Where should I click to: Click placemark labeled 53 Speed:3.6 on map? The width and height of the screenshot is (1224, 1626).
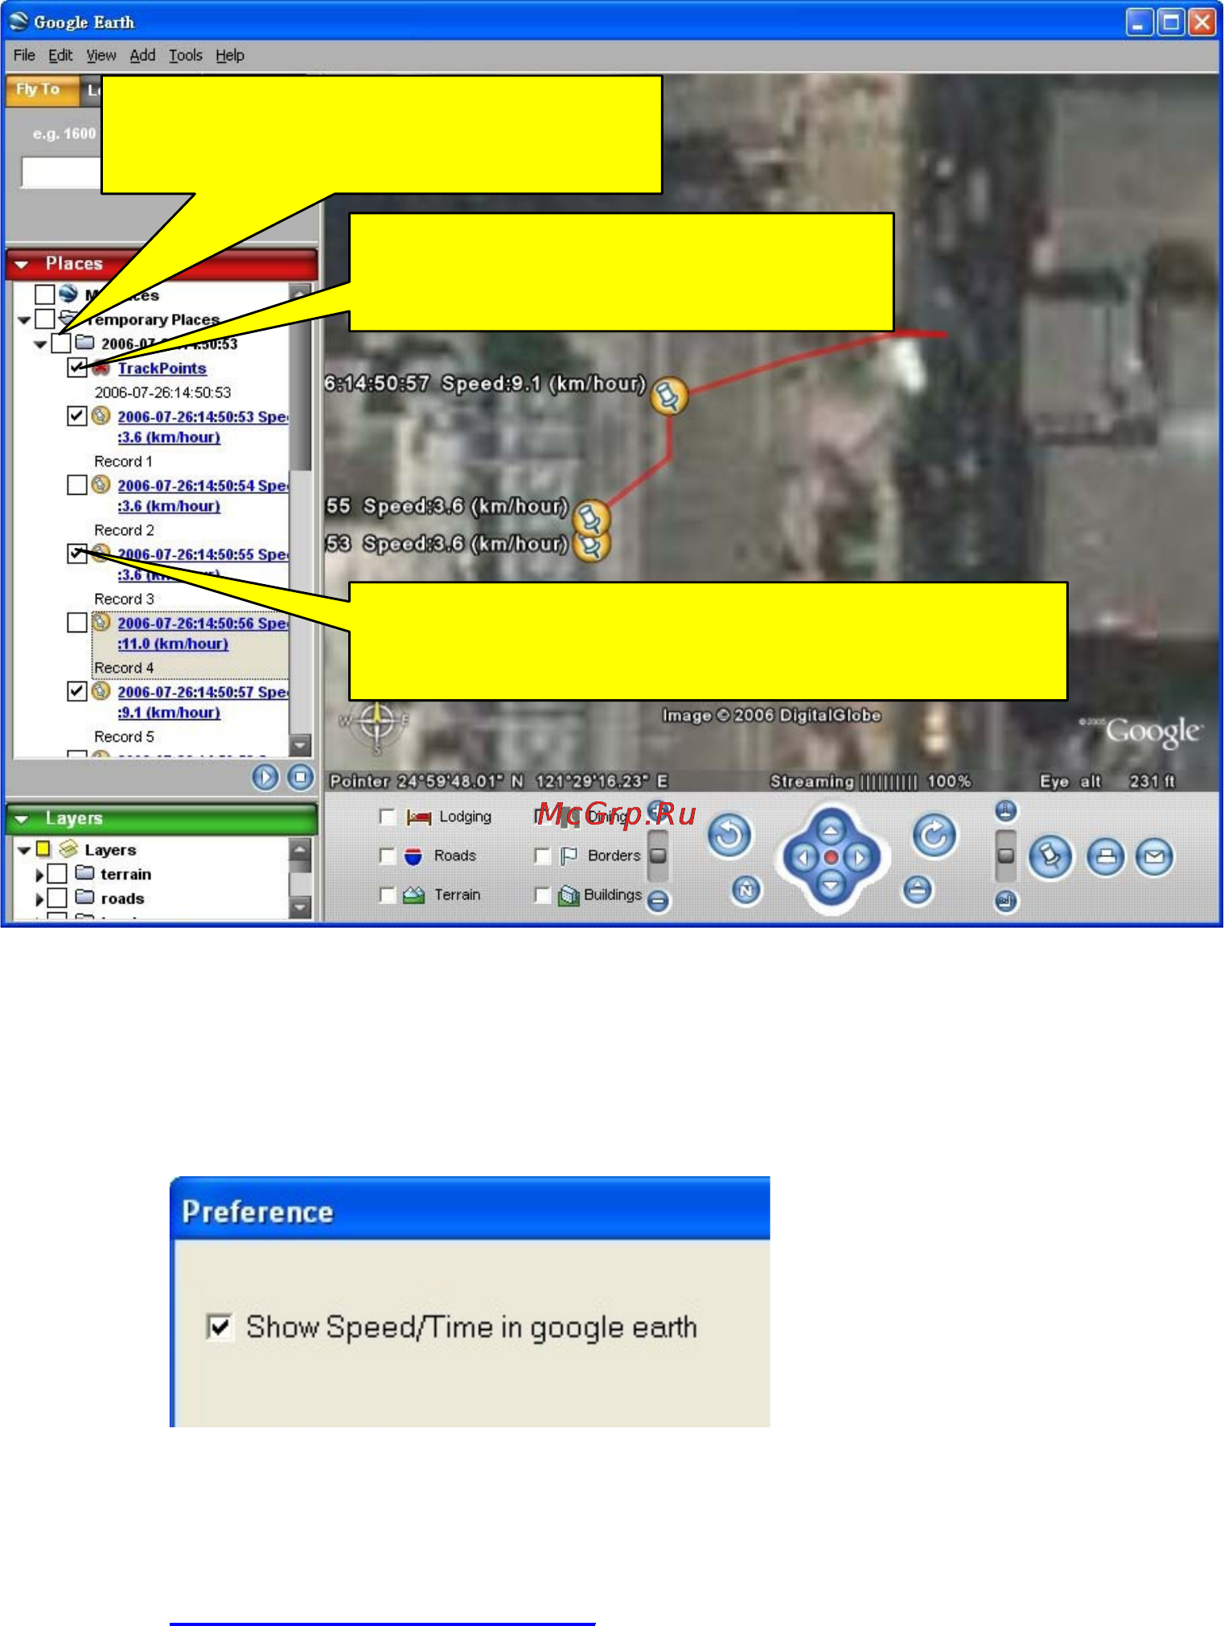(592, 547)
